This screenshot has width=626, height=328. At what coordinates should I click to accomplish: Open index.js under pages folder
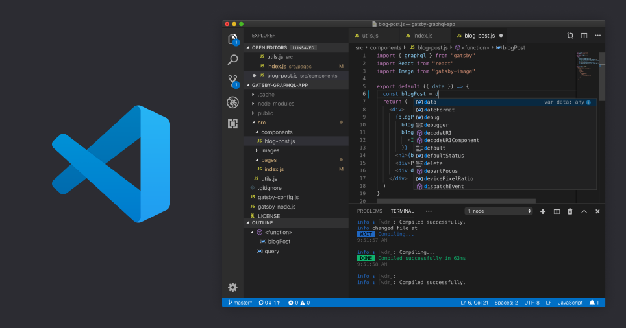[296, 169]
